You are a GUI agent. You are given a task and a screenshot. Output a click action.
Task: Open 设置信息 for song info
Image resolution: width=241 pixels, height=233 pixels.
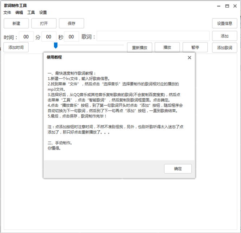pyautogui.click(x=225, y=23)
